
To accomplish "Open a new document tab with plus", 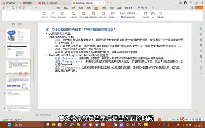I will coord(108,3).
